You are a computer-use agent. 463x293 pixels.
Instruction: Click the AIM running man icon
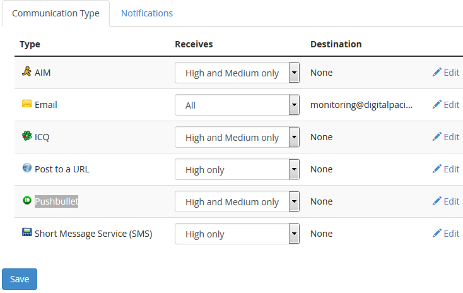(x=26, y=71)
